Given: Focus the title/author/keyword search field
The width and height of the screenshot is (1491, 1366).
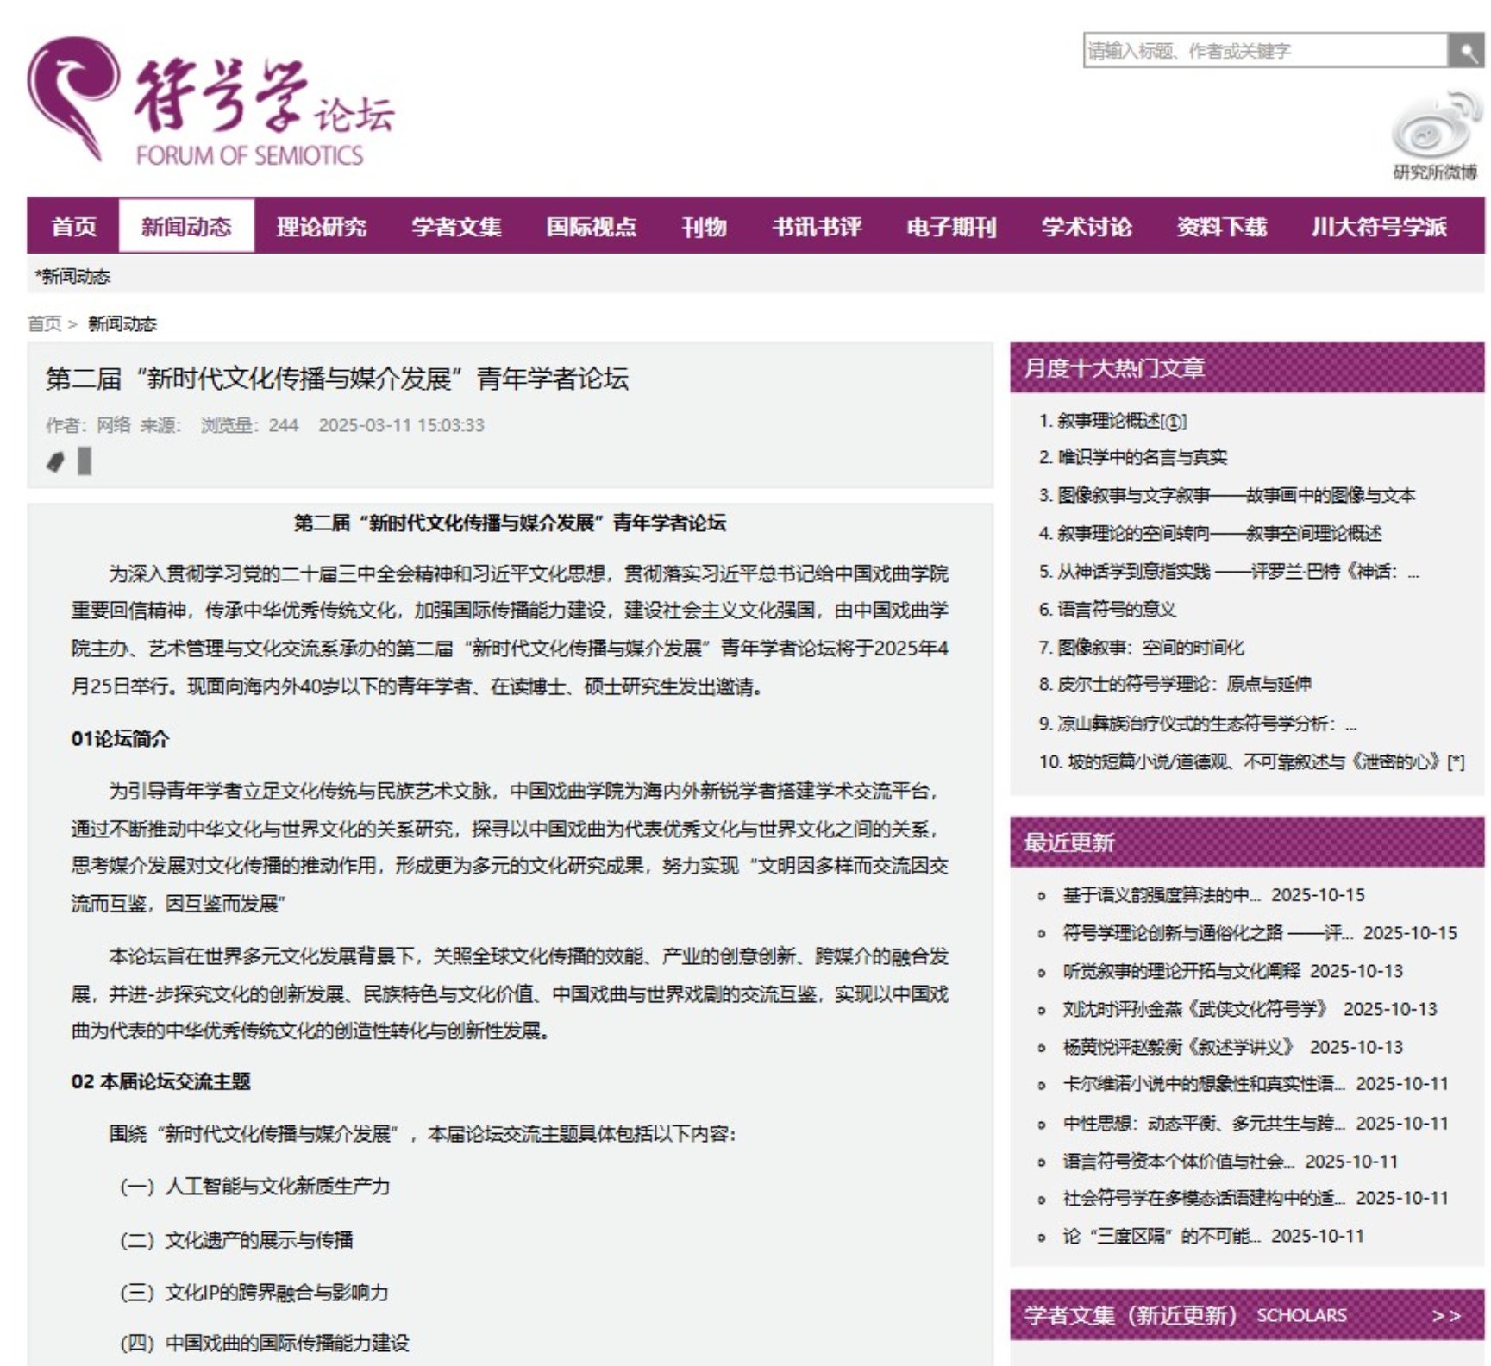Looking at the screenshot, I should (x=1263, y=51).
